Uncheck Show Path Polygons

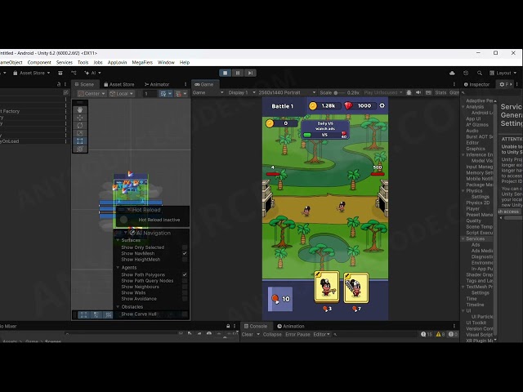point(185,274)
